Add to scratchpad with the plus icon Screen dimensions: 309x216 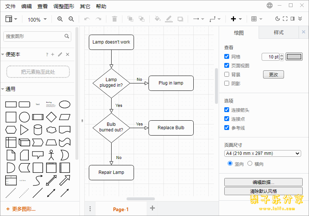(53, 54)
